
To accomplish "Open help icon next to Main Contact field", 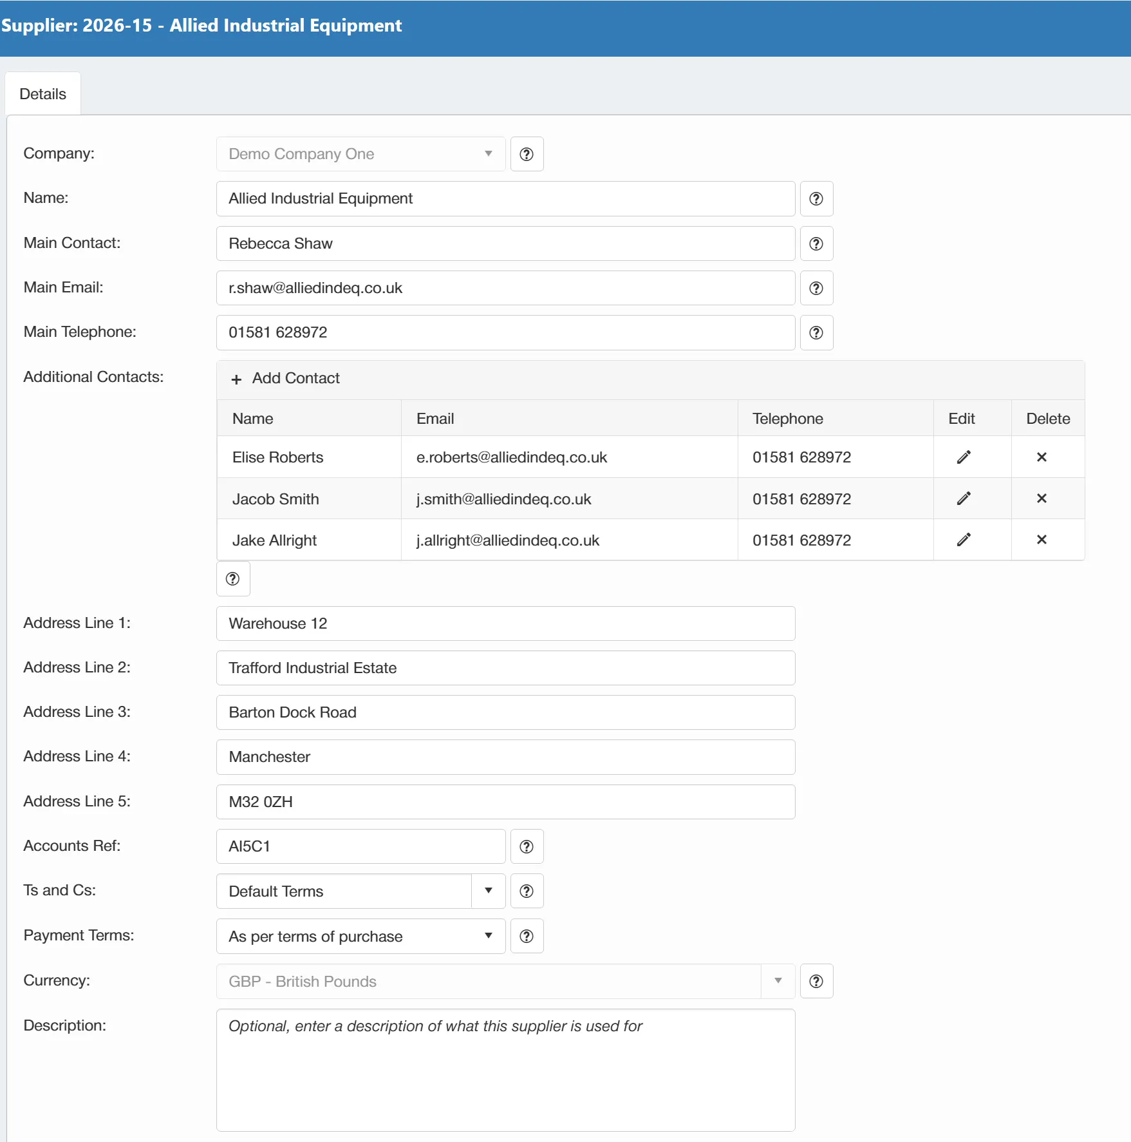I will point(816,243).
